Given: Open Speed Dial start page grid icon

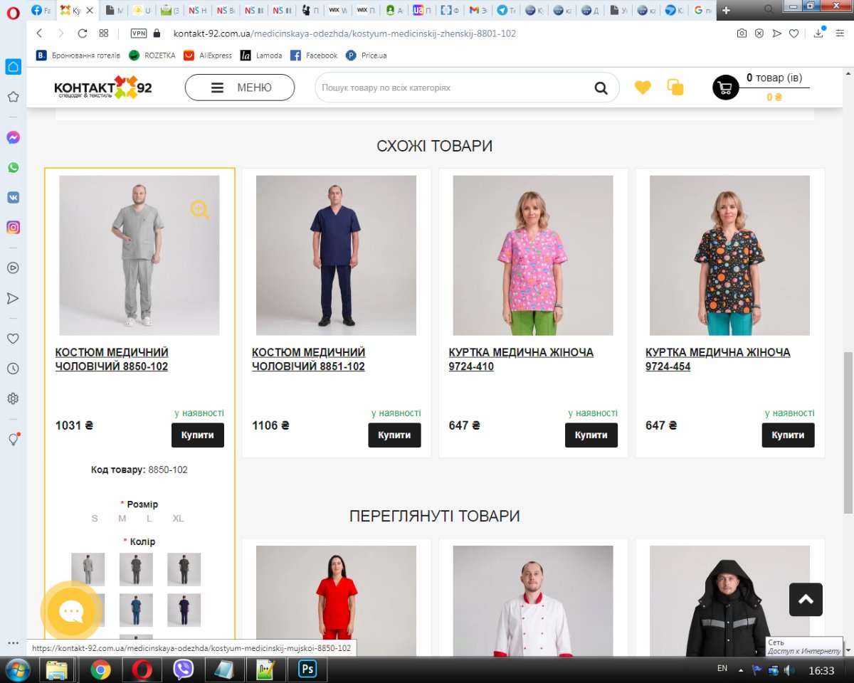Looking at the screenshot, I should click(x=103, y=33).
